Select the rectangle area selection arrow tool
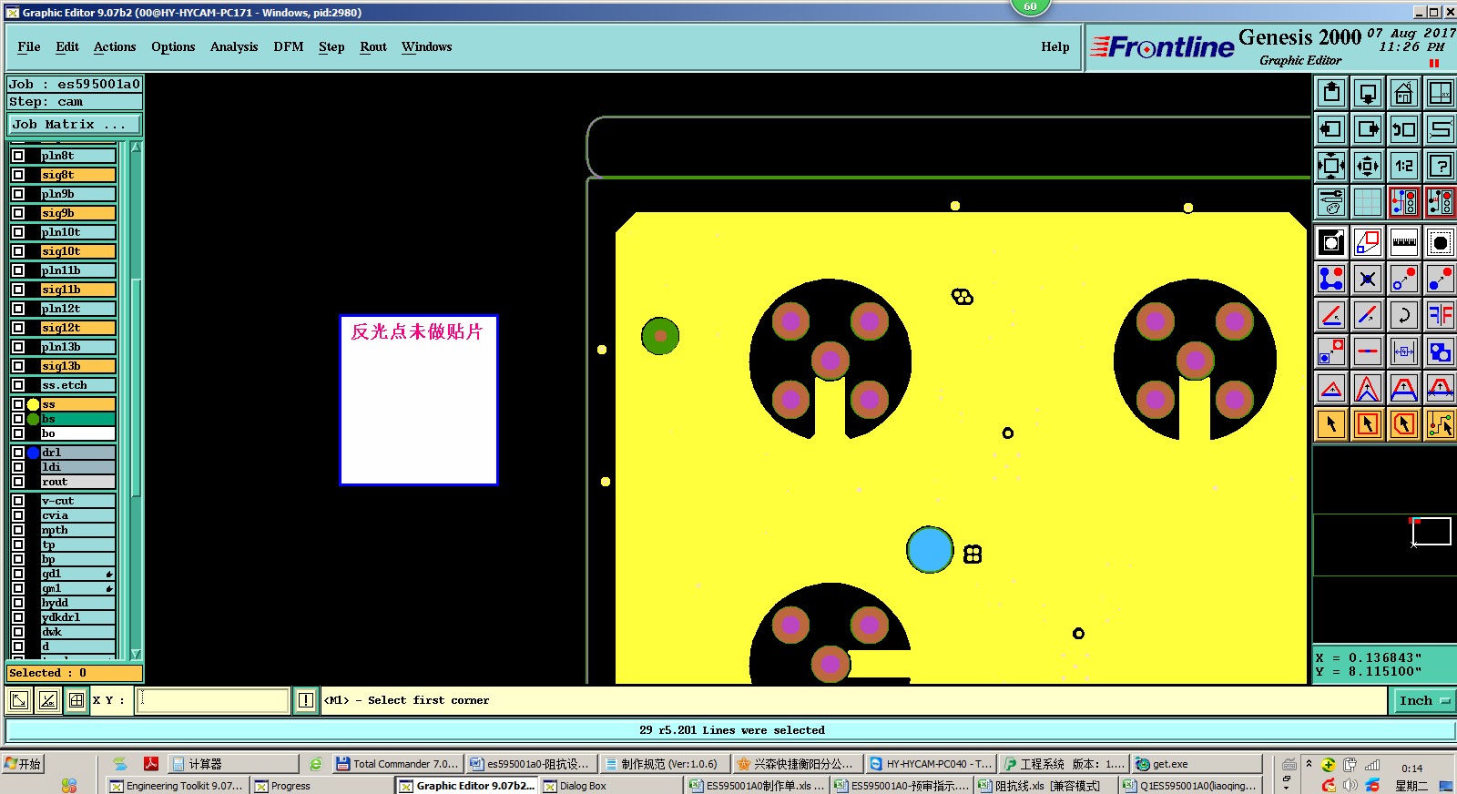The image size is (1457, 794). (1368, 424)
